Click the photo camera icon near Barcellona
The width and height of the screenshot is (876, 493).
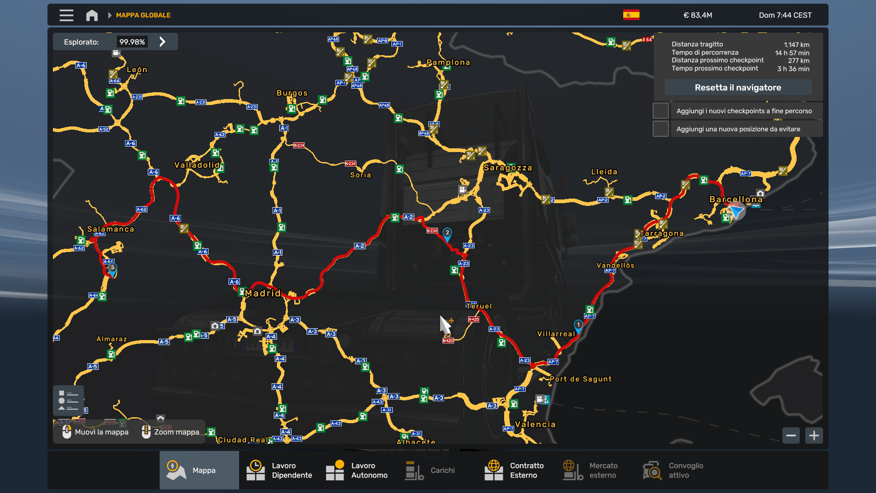(x=760, y=193)
